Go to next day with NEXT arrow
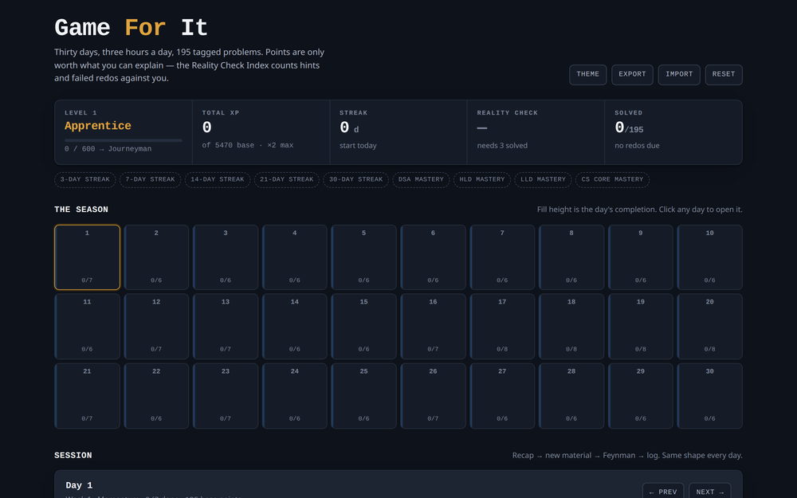Image resolution: width=797 pixels, height=498 pixels. tap(710, 492)
